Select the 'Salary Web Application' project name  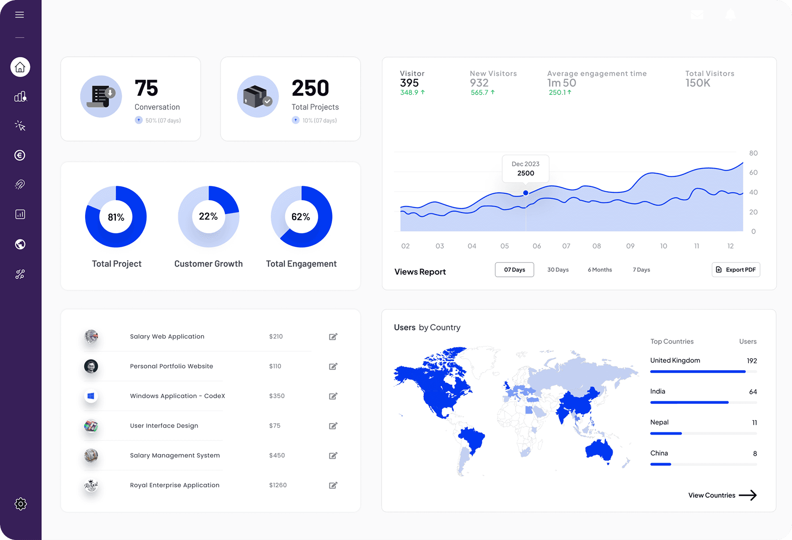tap(167, 336)
